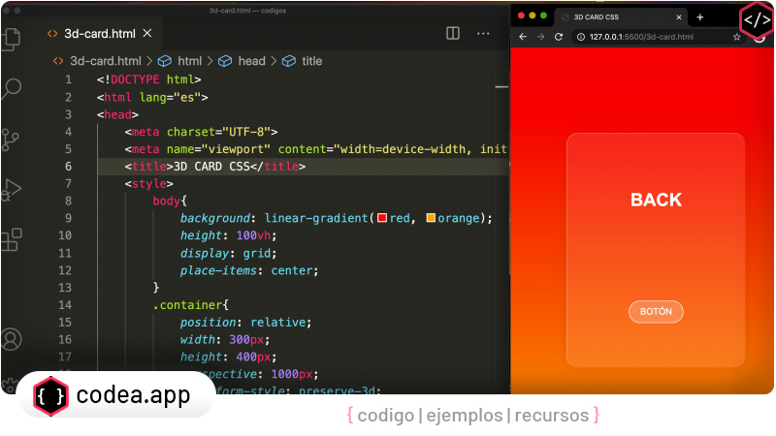The width and height of the screenshot is (776, 436).
Task: Open the Accounts menu in activity bar
Action: tap(12, 340)
